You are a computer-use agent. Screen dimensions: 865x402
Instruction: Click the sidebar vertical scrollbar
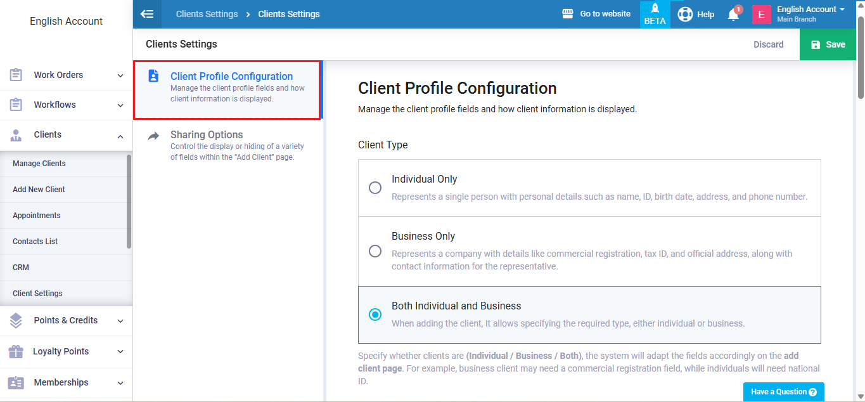[x=129, y=202]
